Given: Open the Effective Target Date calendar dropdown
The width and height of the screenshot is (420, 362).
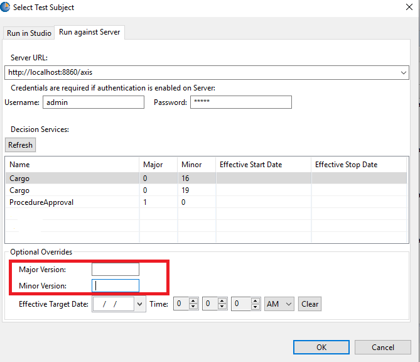Looking at the screenshot, I should [x=140, y=304].
